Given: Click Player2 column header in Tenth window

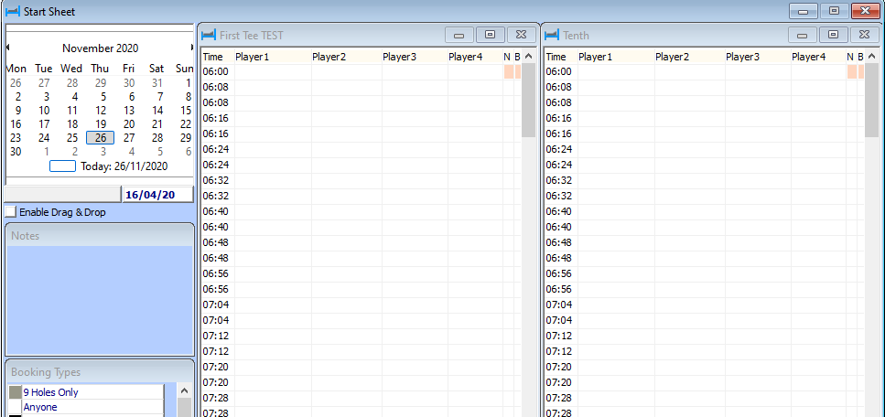Looking at the screenshot, I should 690,57.
